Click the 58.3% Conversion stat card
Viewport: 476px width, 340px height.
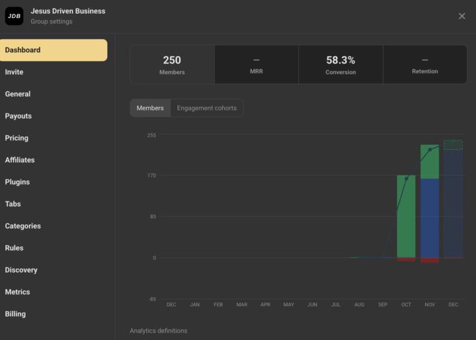(340, 65)
